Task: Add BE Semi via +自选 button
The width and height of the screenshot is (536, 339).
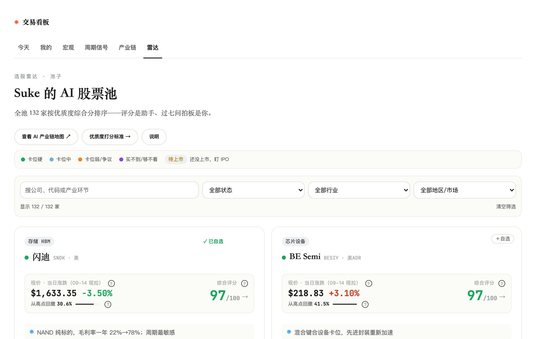Action: (503, 239)
